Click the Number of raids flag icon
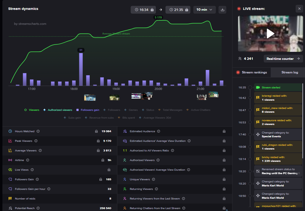This screenshot has width=305, height=211. [10, 199]
